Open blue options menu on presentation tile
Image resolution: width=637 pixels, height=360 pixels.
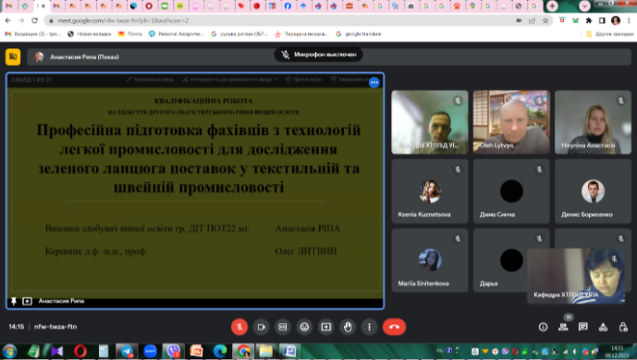tap(374, 82)
